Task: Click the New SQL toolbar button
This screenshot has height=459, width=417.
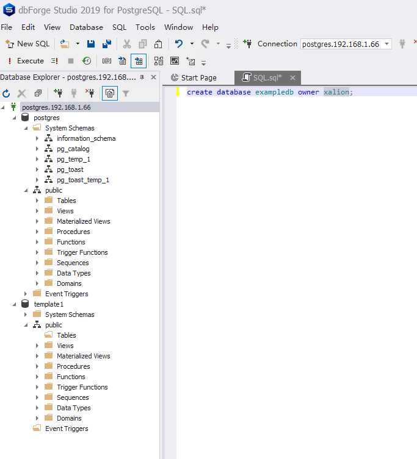Action: click(27, 44)
